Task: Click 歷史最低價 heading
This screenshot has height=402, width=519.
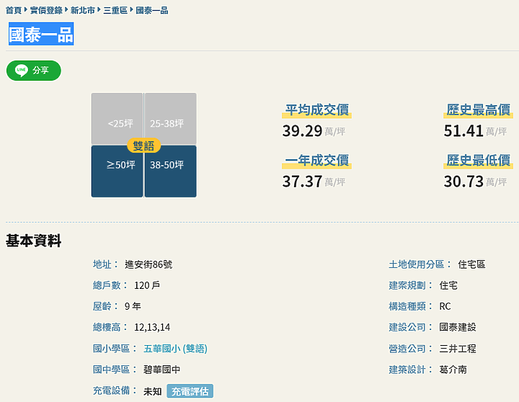Action: coord(479,161)
